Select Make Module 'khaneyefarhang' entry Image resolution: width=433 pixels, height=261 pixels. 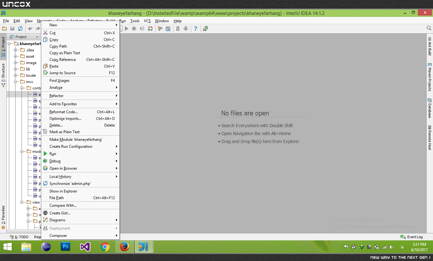81,140
